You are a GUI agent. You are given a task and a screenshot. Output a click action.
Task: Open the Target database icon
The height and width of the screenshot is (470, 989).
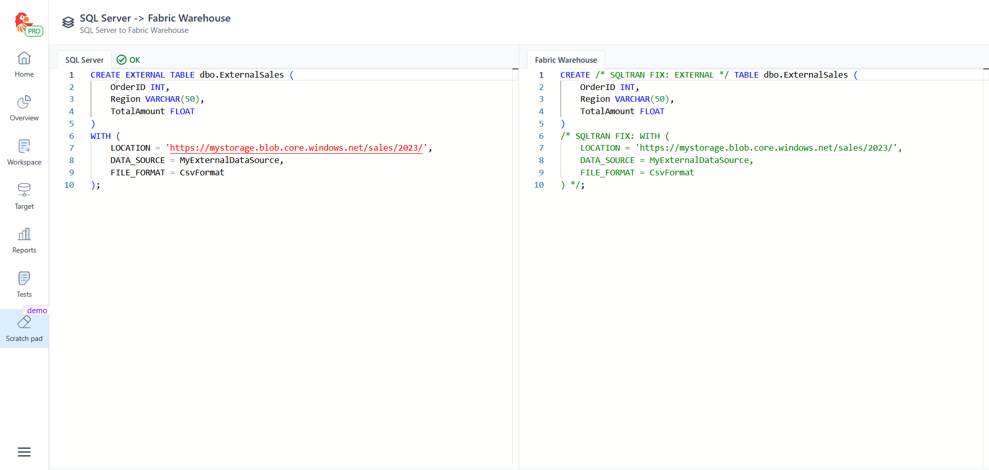point(24,190)
